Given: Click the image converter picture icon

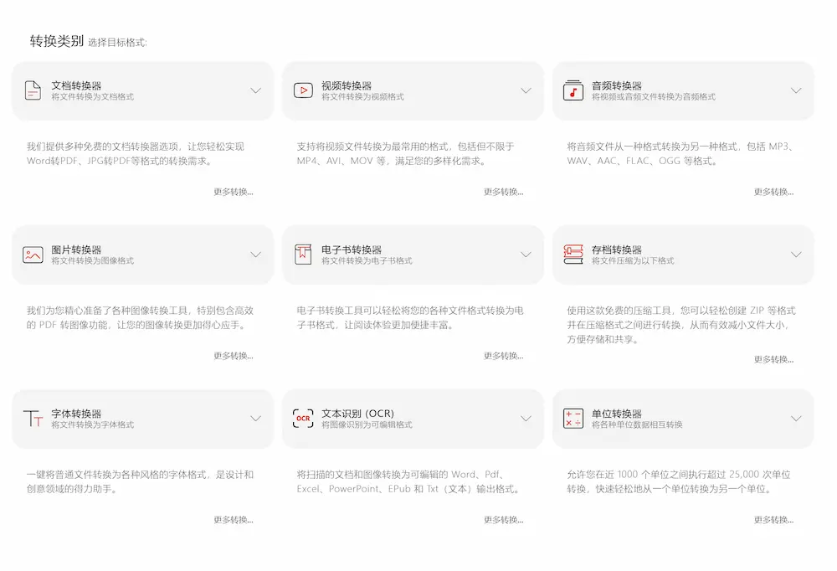Looking at the screenshot, I should [33, 255].
